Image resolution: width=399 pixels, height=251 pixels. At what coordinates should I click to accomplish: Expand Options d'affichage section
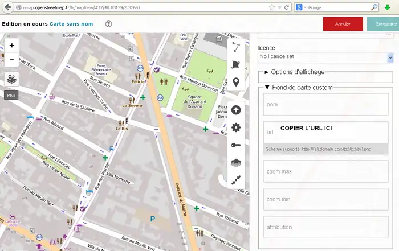click(x=297, y=72)
